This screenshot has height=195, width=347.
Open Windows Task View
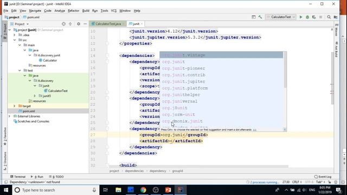[106, 190]
